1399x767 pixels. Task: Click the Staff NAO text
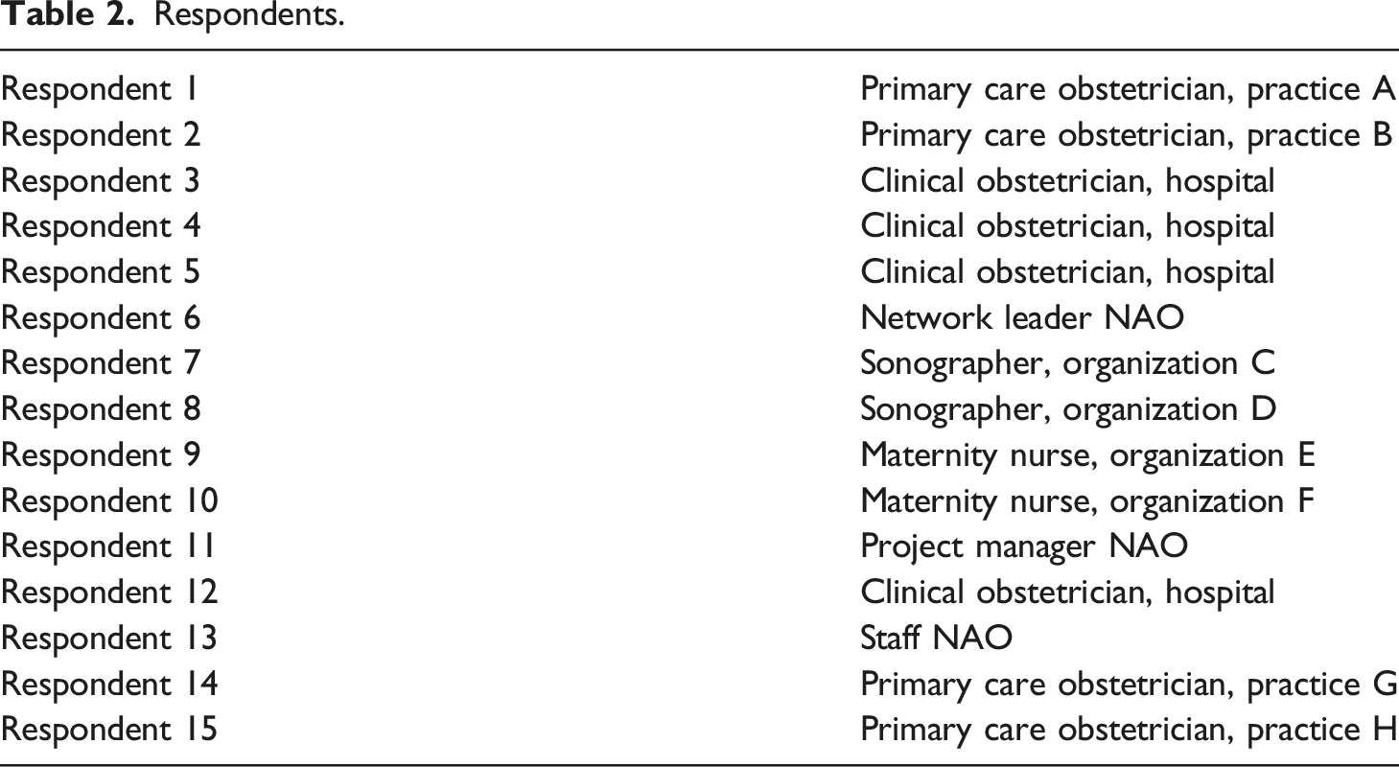tap(937, 639)
